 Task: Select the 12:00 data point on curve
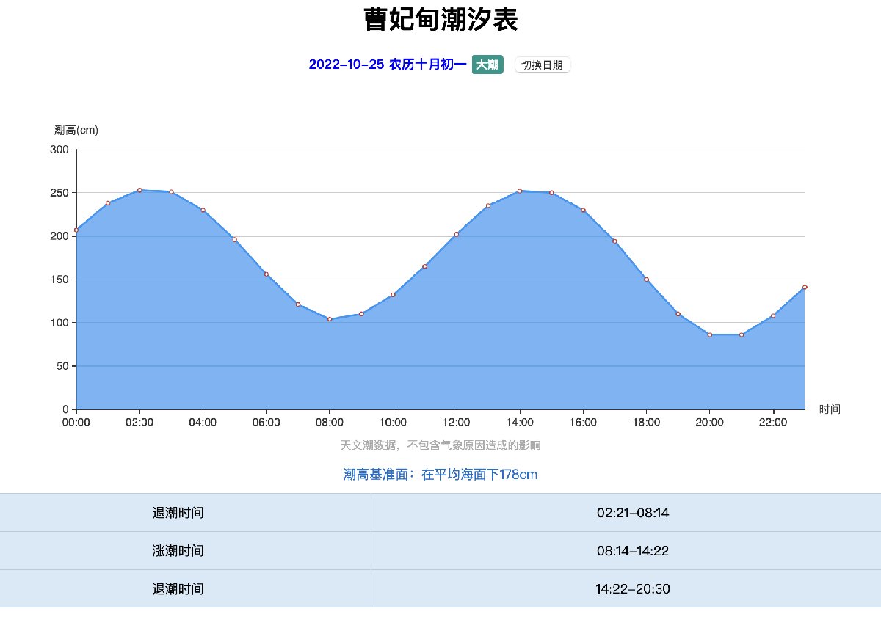point(457,234)
